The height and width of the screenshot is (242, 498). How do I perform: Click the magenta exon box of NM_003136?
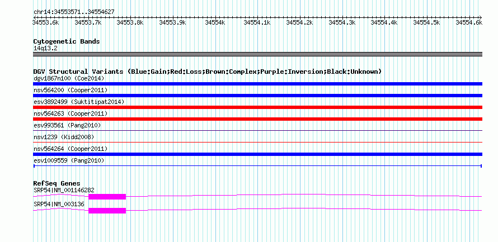(107, 211)
